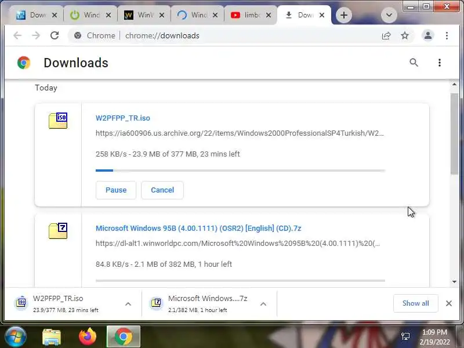This screenshot has width=464, height=348.
Task: Open Chrome's main three-dot menu
Action: (x=447, y=36)
